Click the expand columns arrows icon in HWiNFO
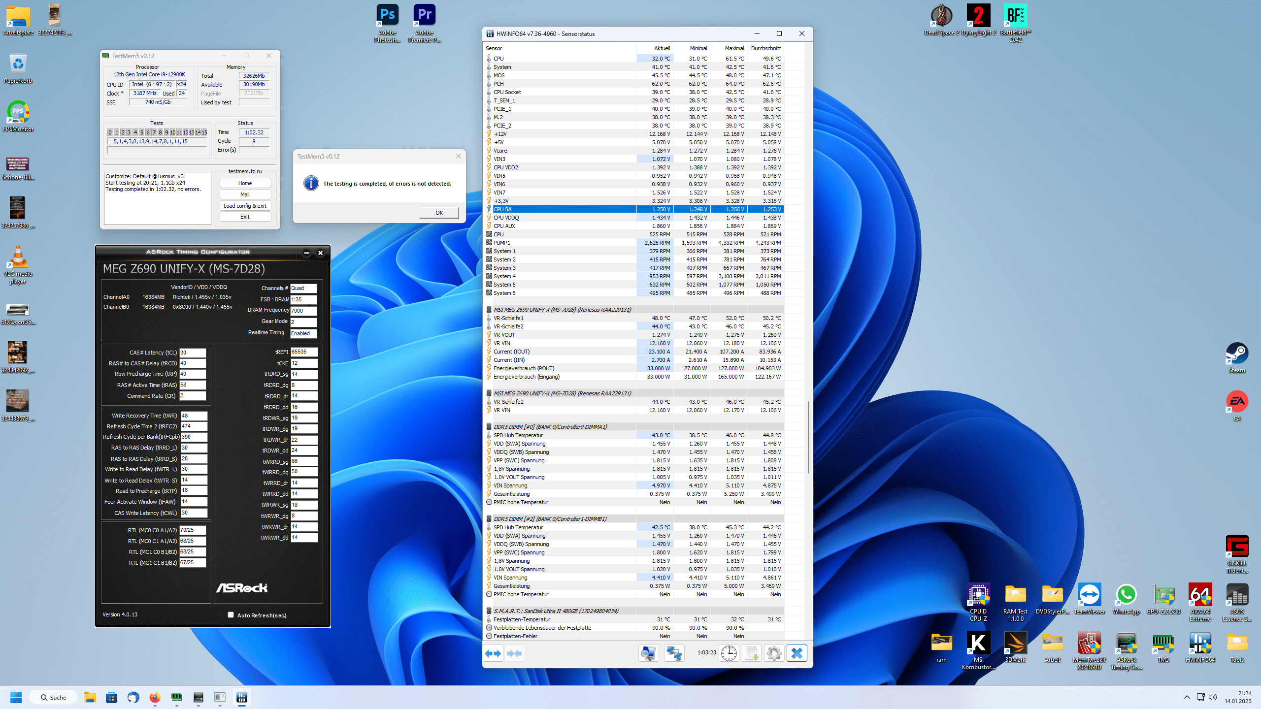The width and height of the screenshot is (1261, 709). pyautogui.click(x=493, y=653)
